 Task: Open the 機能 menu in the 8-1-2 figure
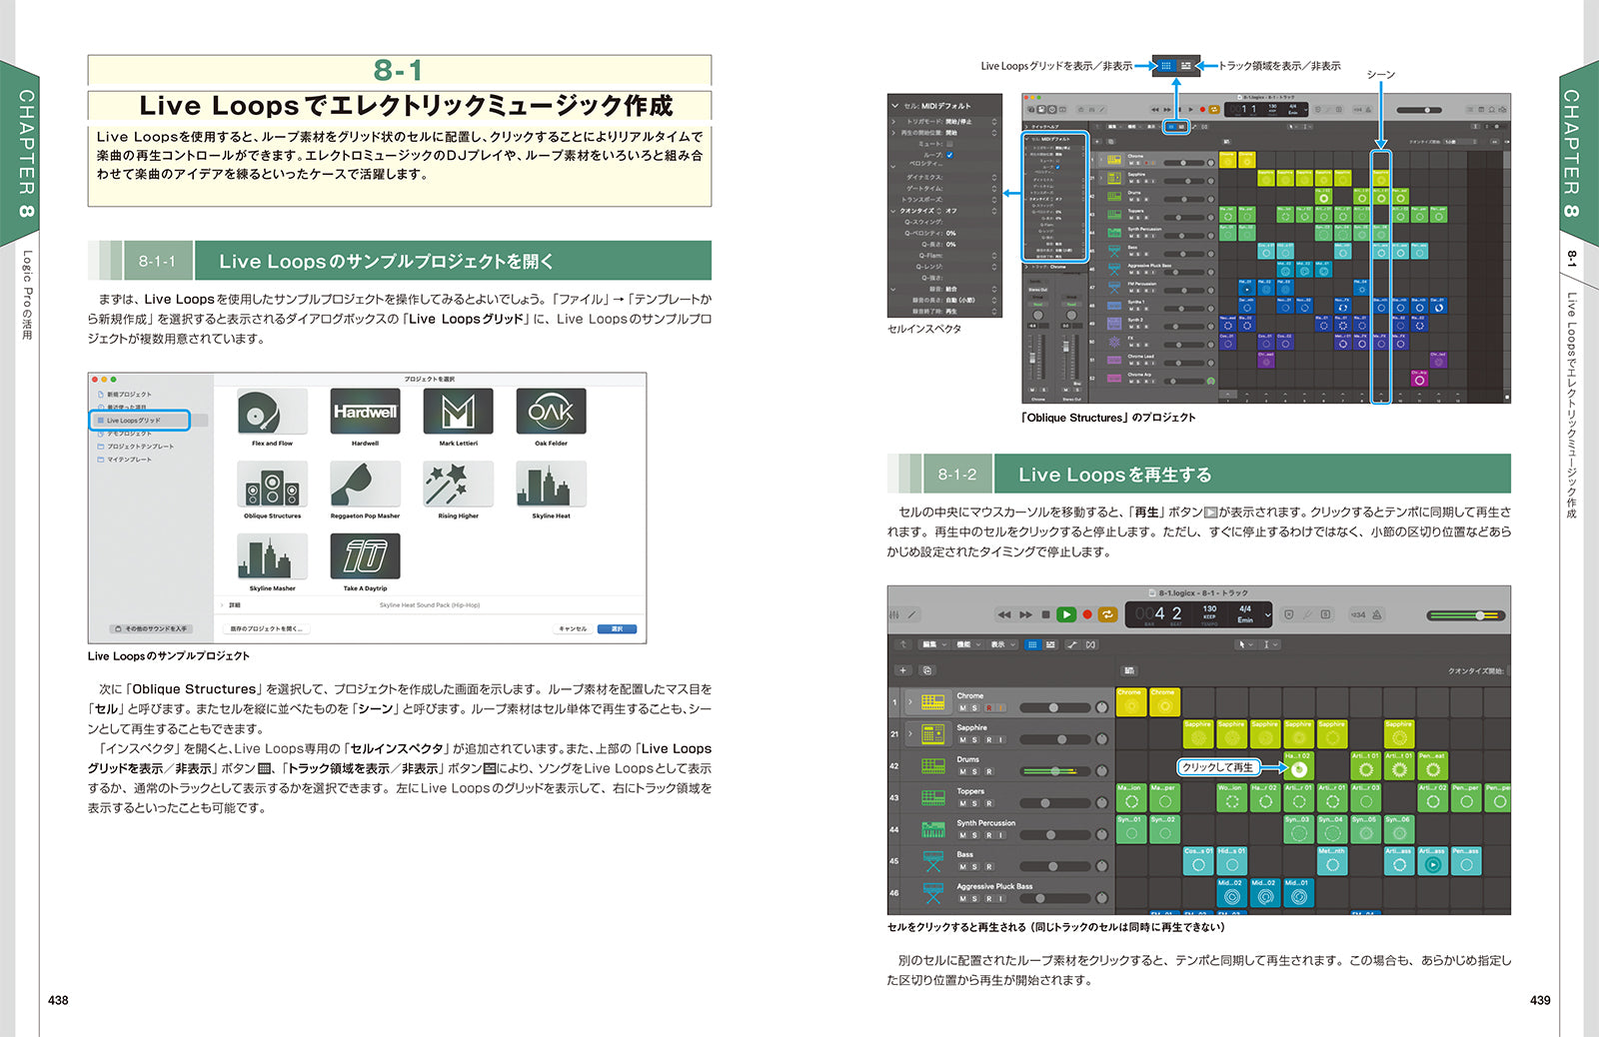point(968,644)
